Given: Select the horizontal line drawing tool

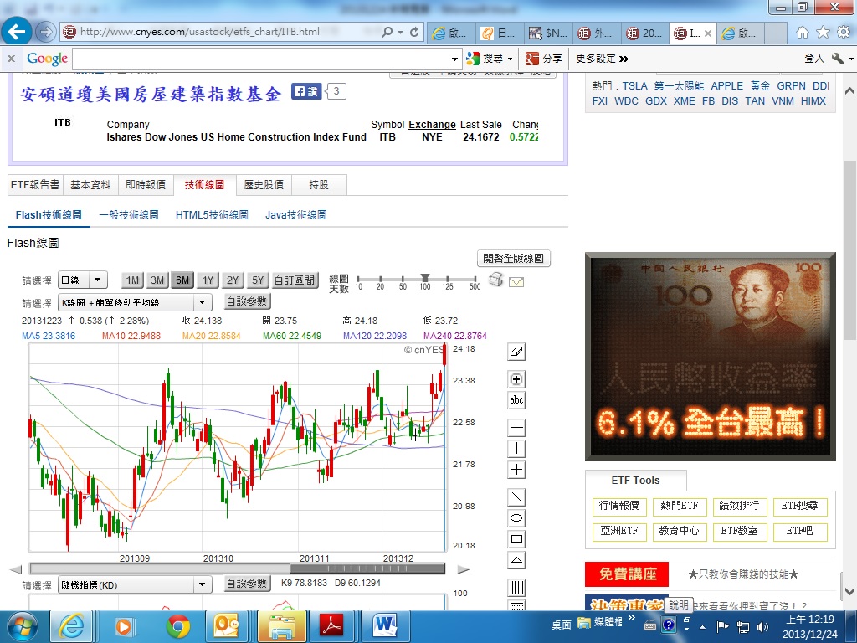Looking at the screenshot, I should pyautogui.click(x=516, y=428).
